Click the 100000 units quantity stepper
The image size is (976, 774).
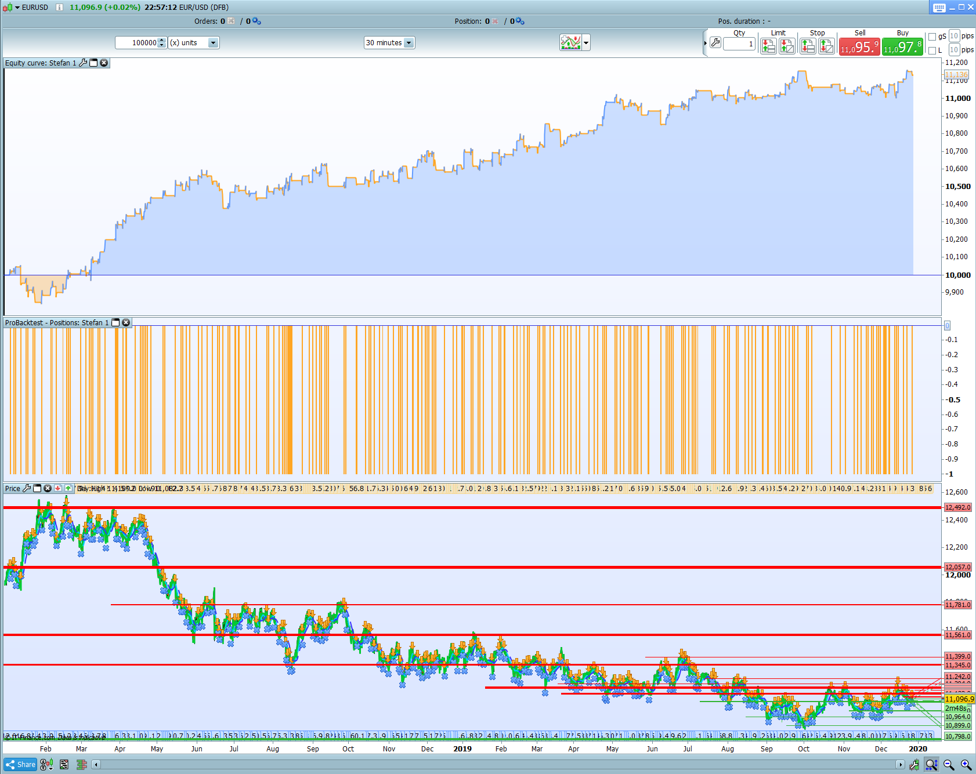click(162, 43)
